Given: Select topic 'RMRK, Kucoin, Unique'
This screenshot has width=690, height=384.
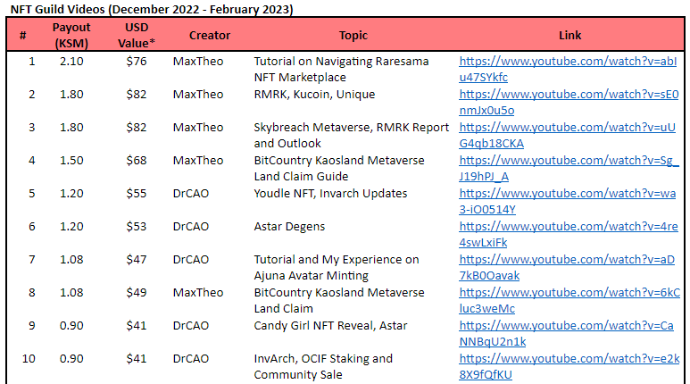Looking at the screenshot, I should (x=314, y=95).
